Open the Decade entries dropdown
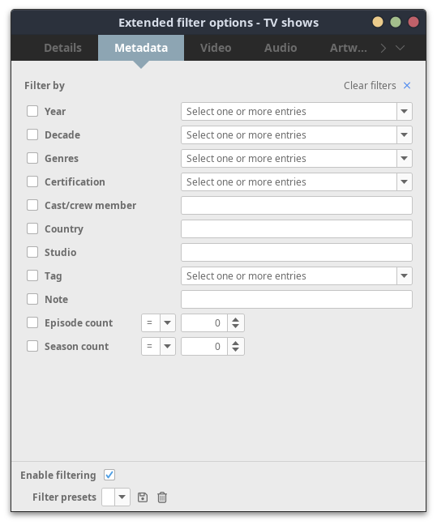This screenshot has height=525, width=437. pyautogui.click(x=297, y=135)
